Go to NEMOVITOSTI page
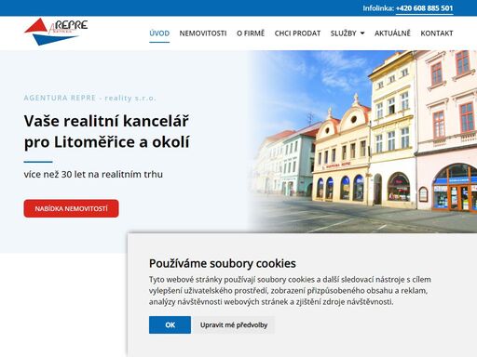 [203, 33]
